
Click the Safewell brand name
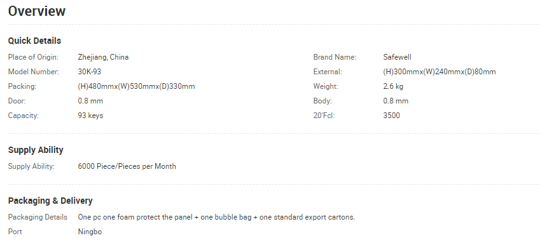[x=397, y=57]
